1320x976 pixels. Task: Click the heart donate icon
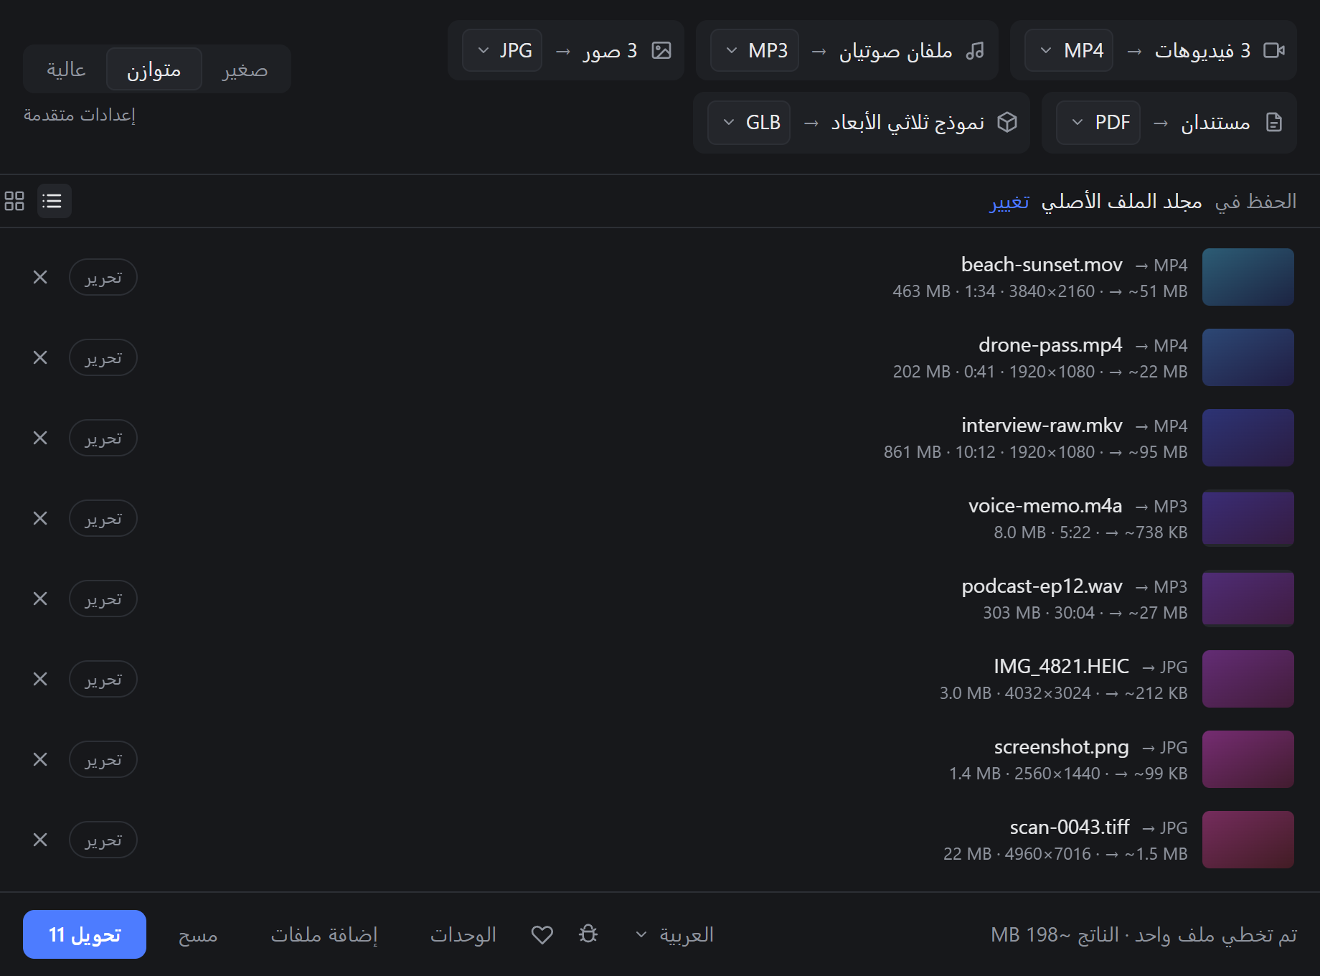tap(542, 934)
